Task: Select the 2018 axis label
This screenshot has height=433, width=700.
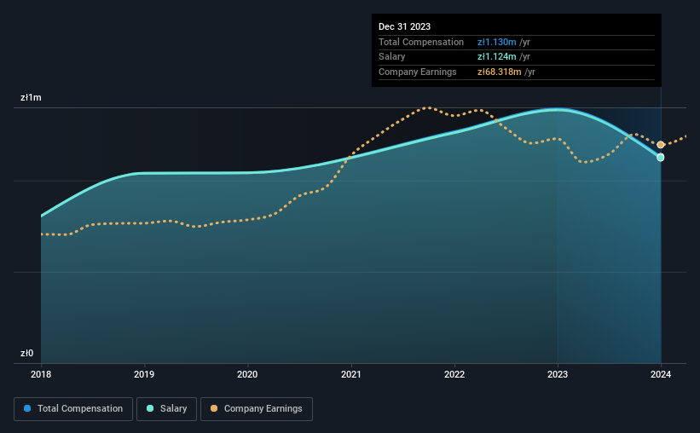Action: tap(41, 374)
